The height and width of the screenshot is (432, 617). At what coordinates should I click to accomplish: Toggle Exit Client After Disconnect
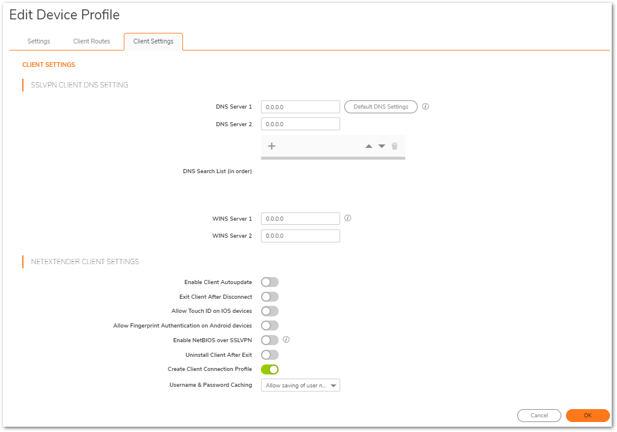coord(270,297)
